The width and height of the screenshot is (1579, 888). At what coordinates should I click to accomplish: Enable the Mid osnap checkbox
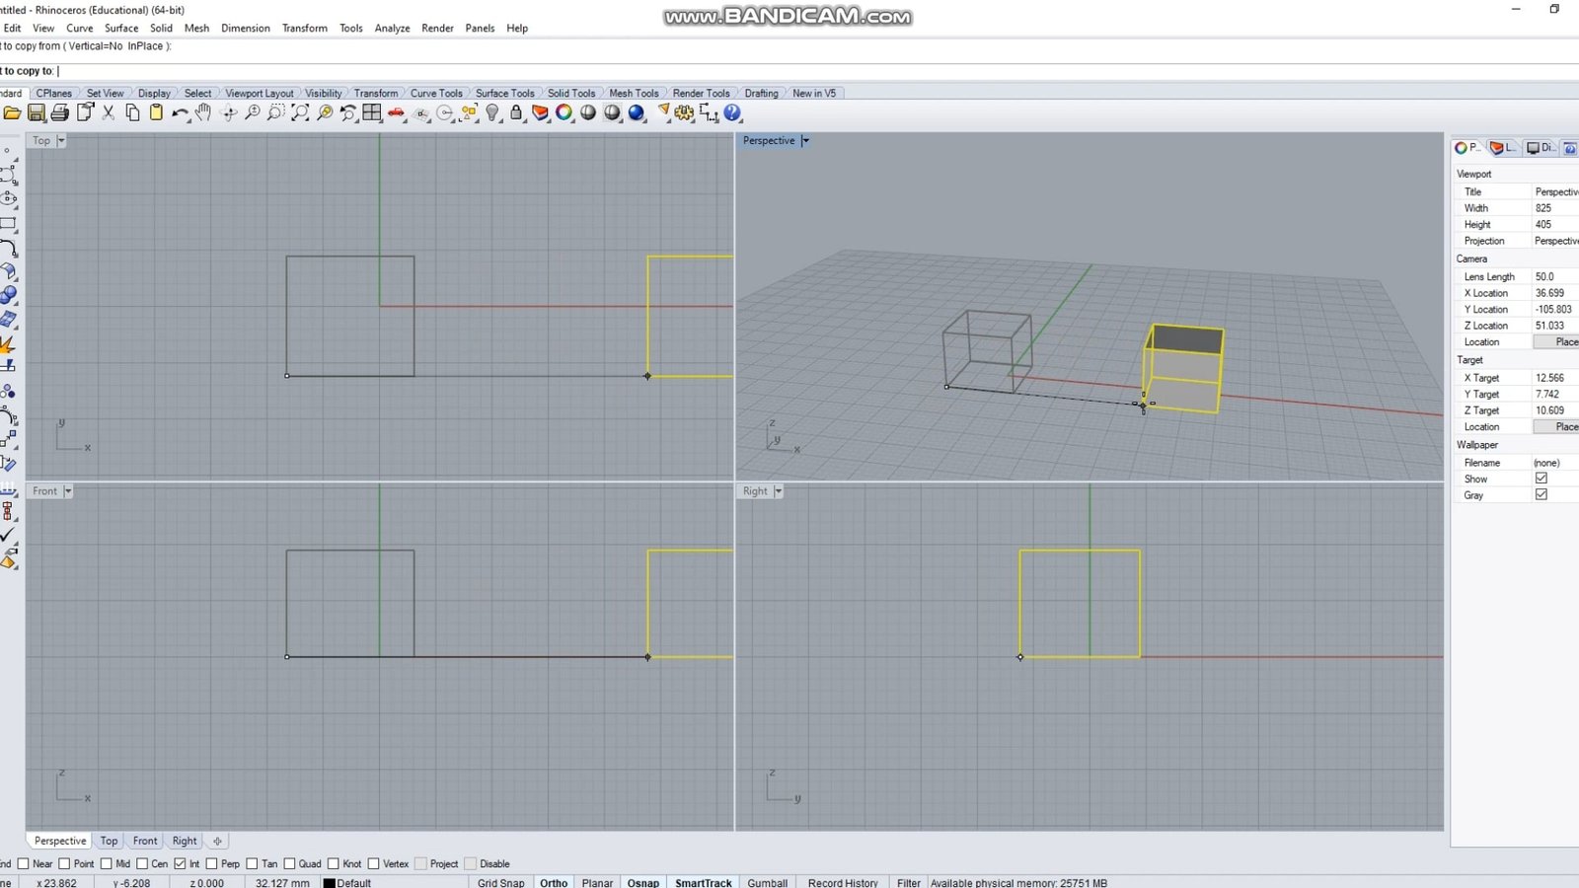107,863
